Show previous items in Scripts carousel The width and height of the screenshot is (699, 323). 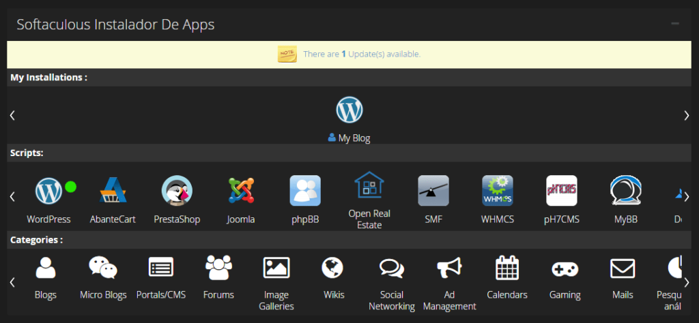pos(12,196)
